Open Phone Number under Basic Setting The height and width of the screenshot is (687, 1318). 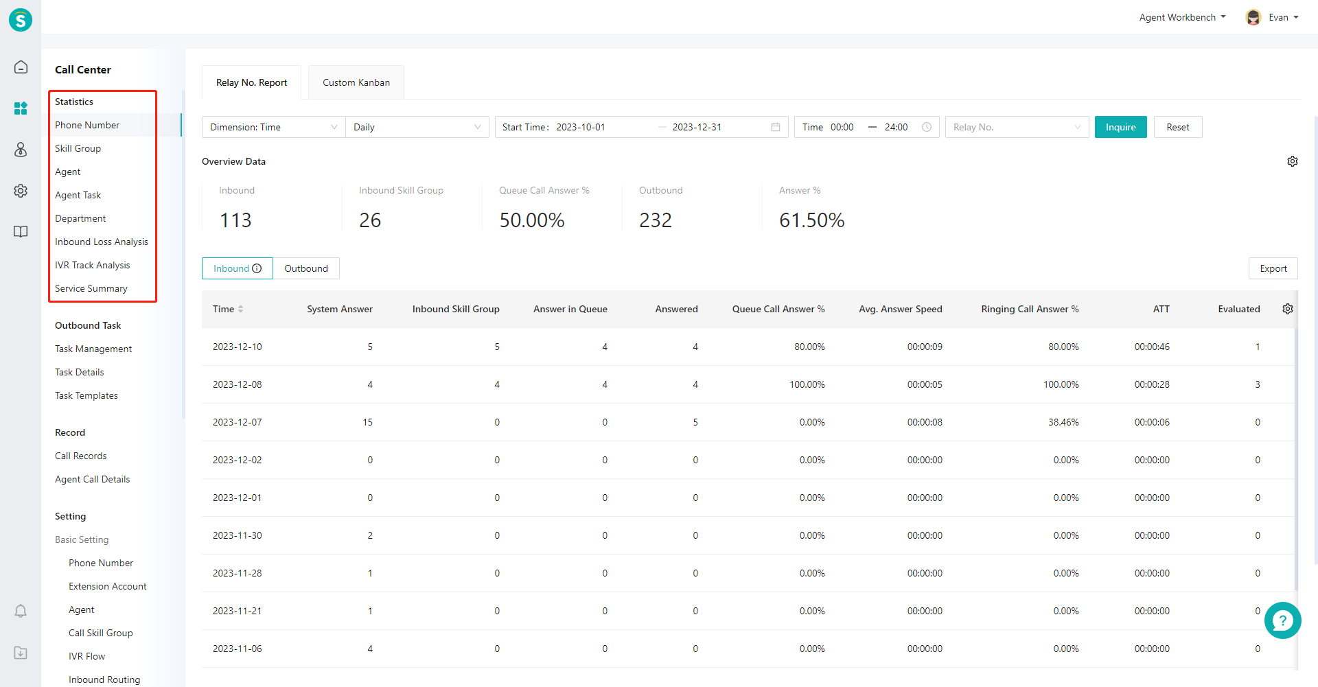coord(101,563)
